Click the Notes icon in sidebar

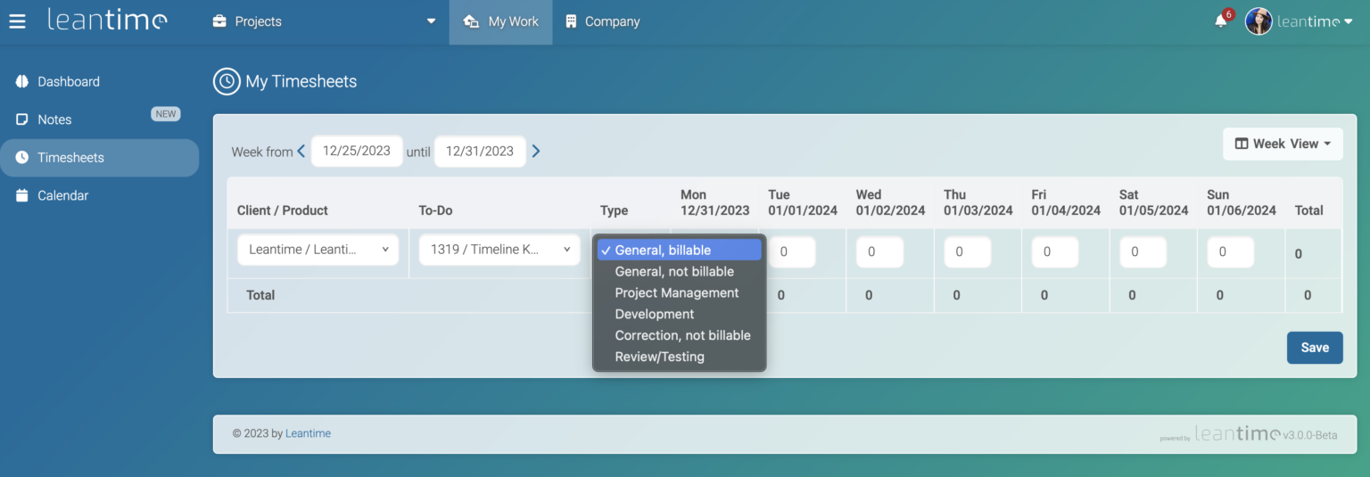(x=22, y=119)
